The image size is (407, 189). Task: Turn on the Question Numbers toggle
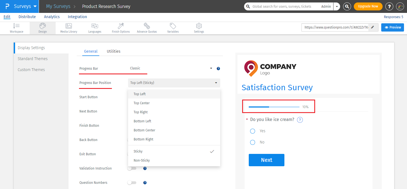[132, 182]
